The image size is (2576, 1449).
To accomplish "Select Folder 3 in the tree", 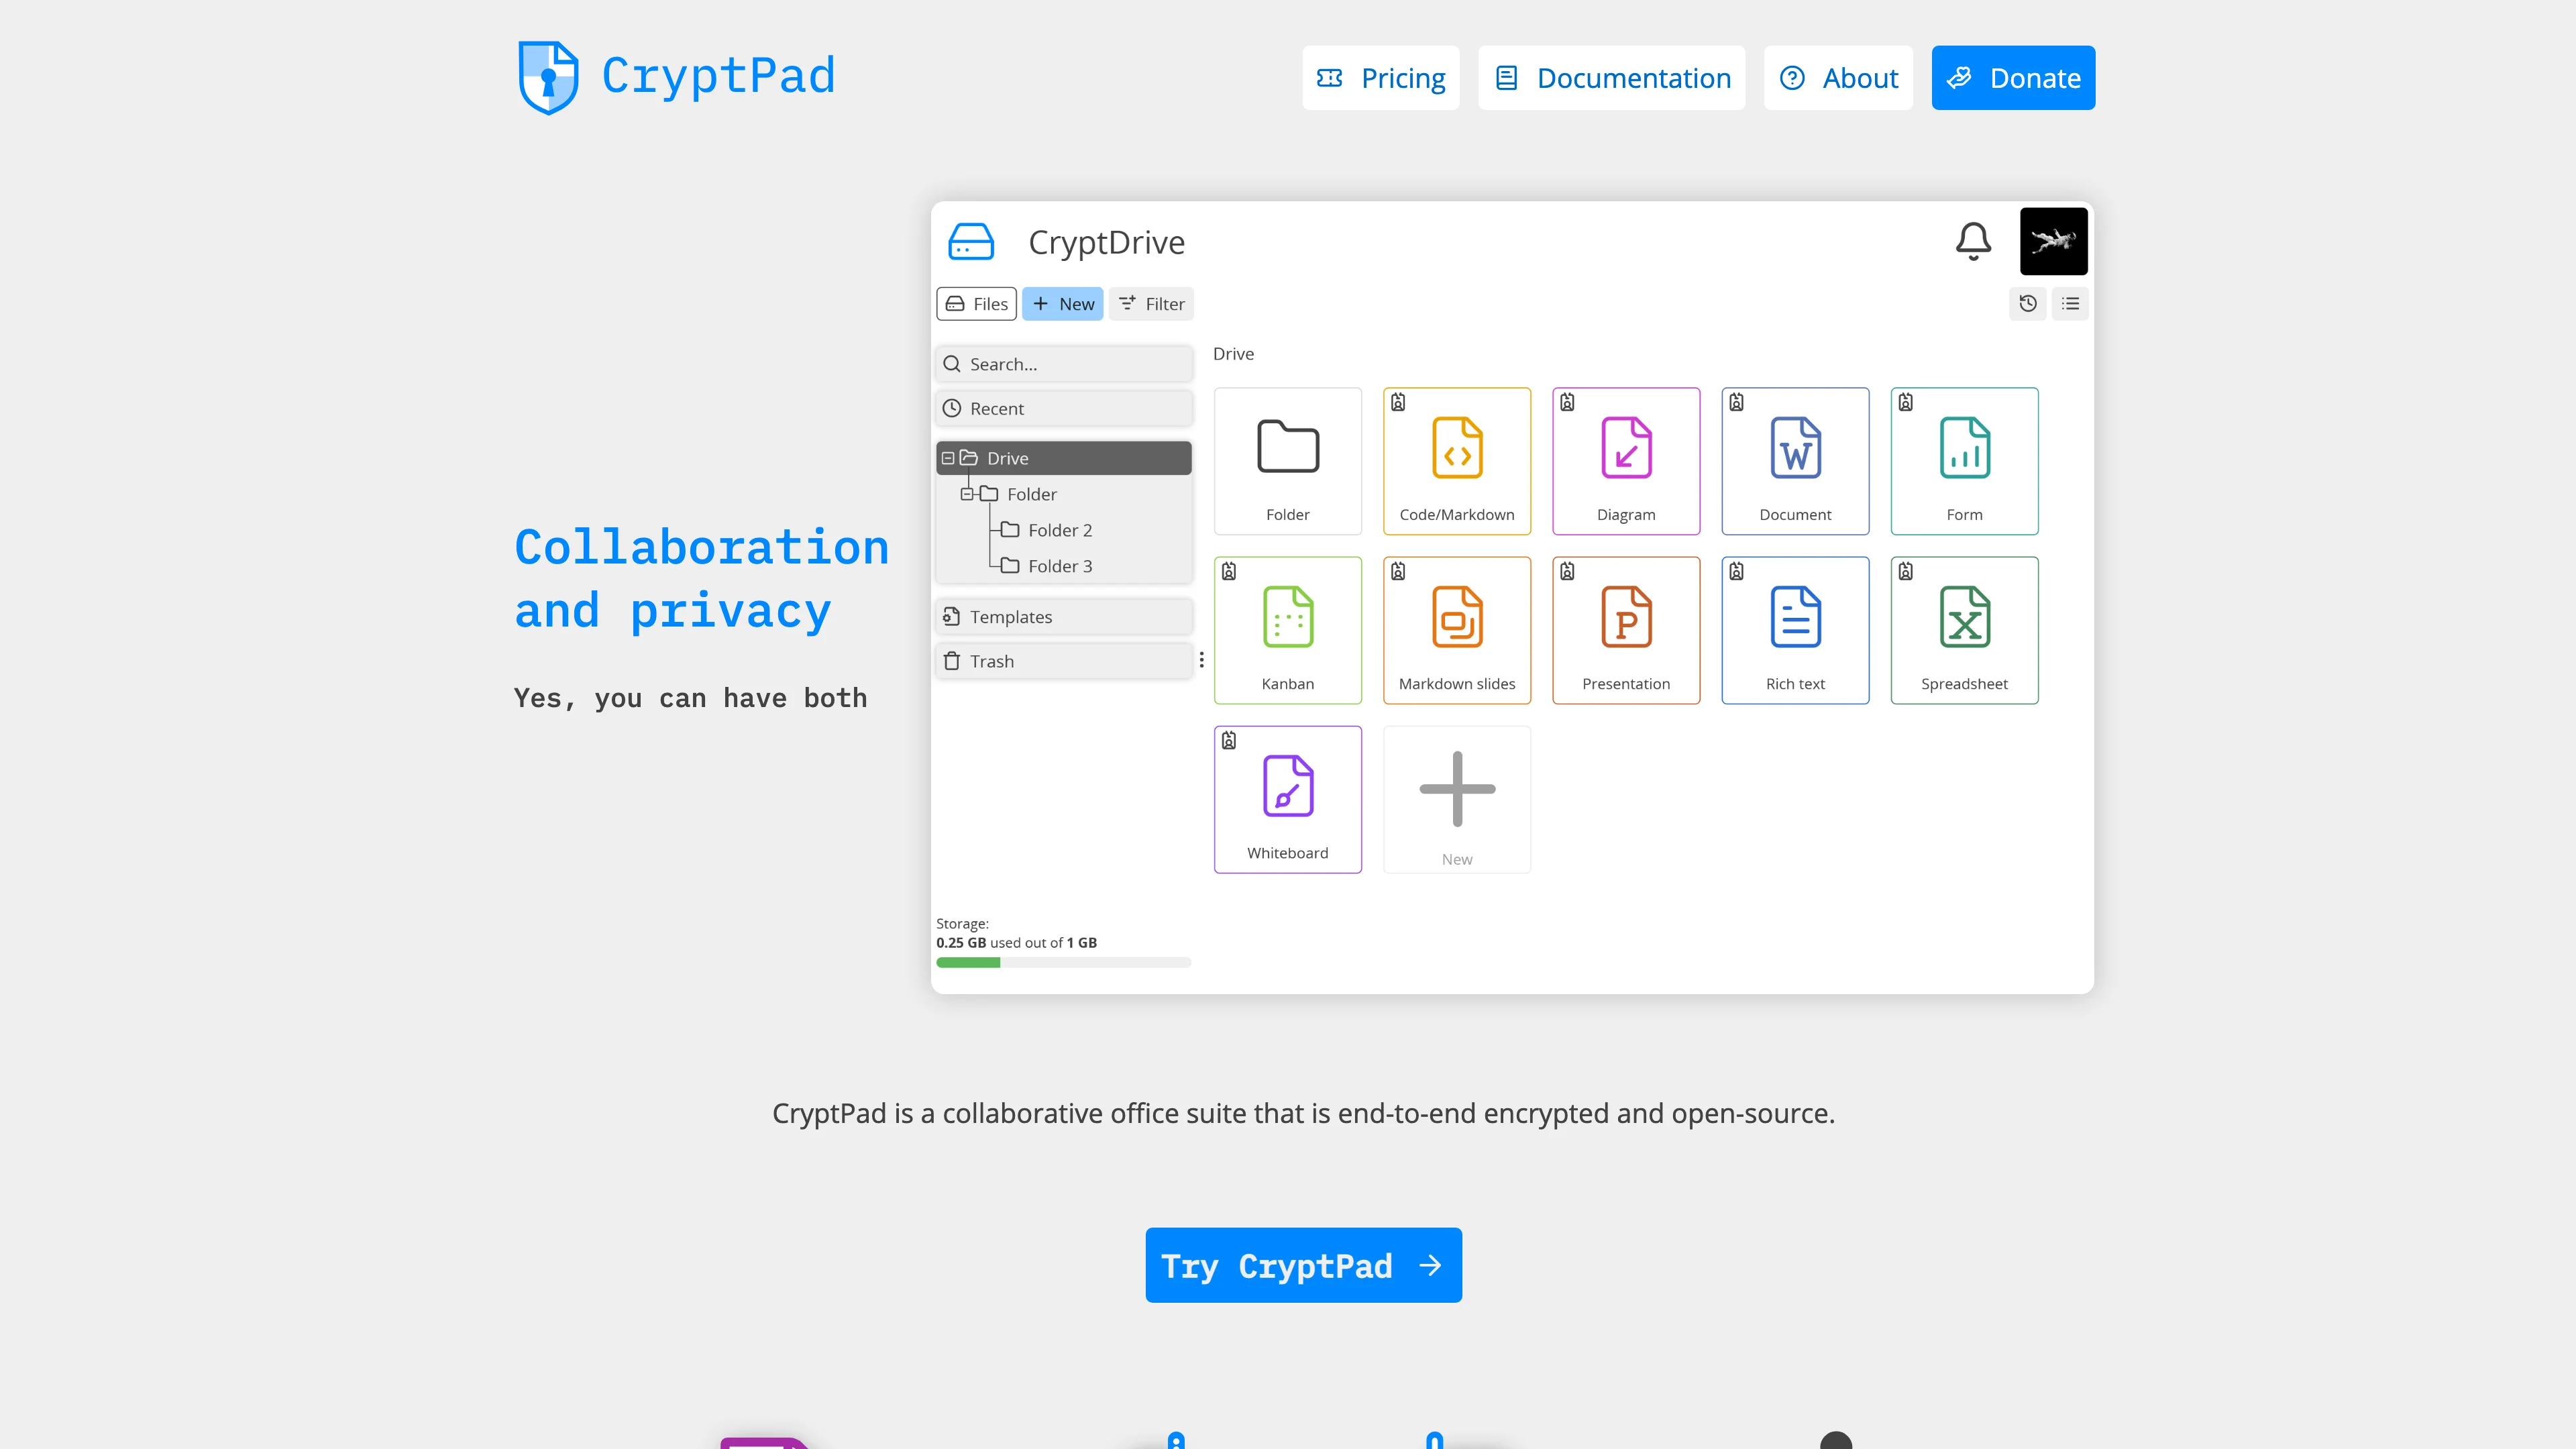I will [1060, 566].
